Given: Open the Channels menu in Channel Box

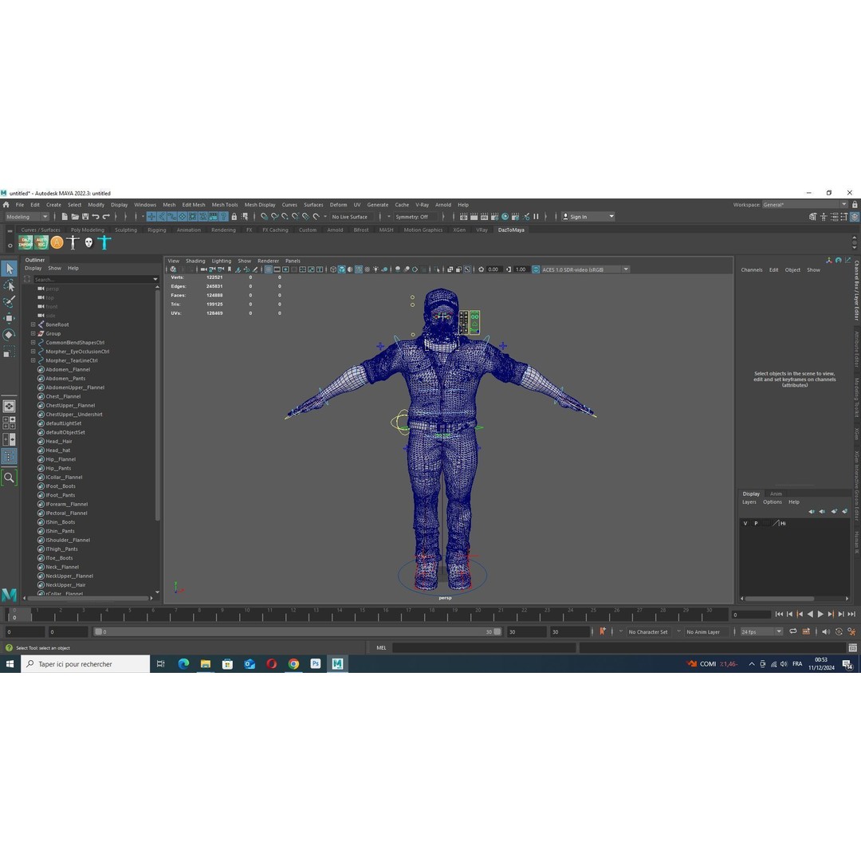Looking at the screenshot, I should point(751,270).
